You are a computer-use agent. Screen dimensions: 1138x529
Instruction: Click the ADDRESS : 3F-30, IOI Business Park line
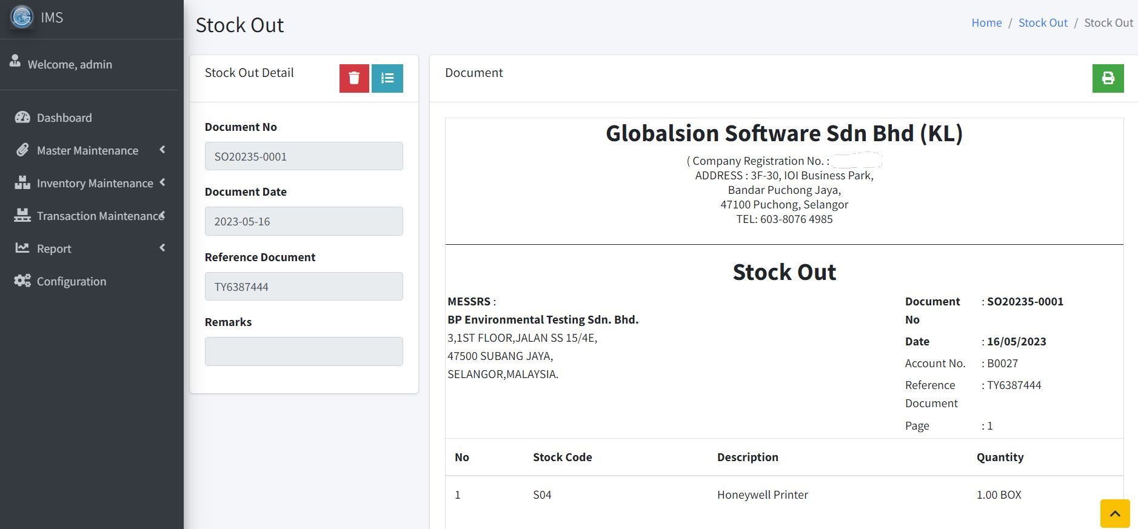tap(784, 175)
